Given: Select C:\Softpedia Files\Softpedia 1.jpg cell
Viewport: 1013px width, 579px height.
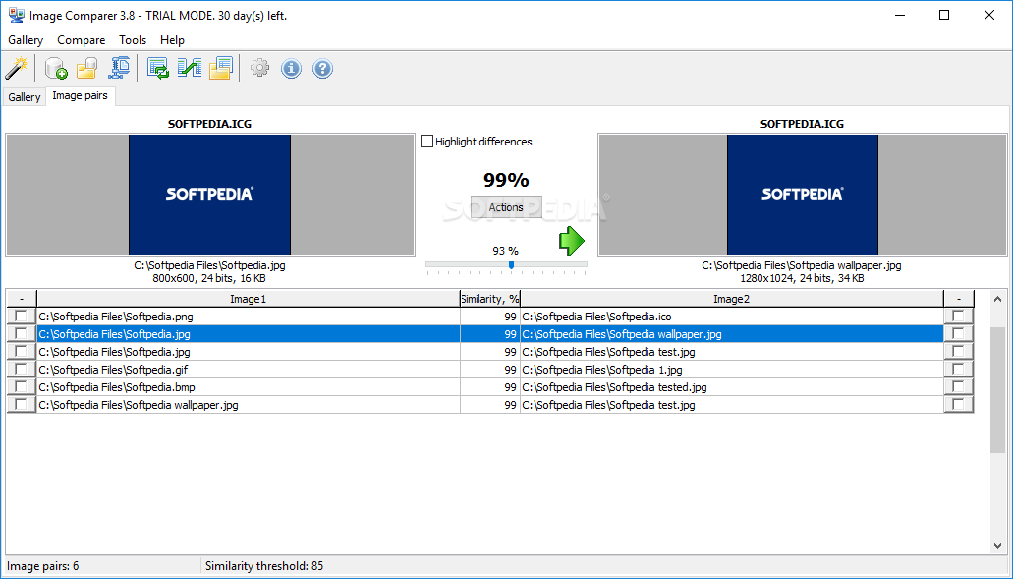Looking at the screenshot, I should pyautogui.click(x=732, y=370).
